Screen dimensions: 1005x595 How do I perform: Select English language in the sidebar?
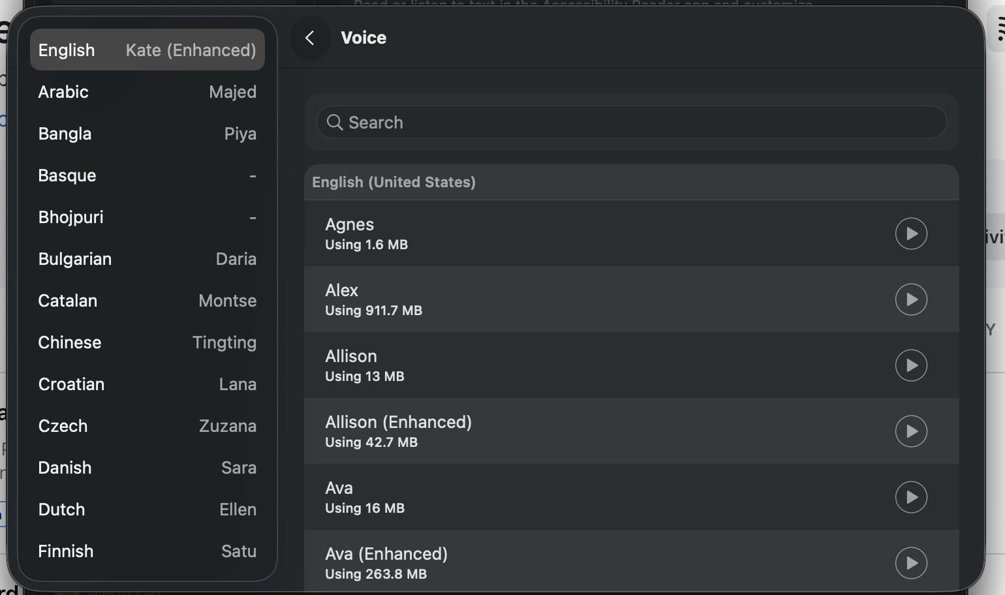click(x=147, y=50)
